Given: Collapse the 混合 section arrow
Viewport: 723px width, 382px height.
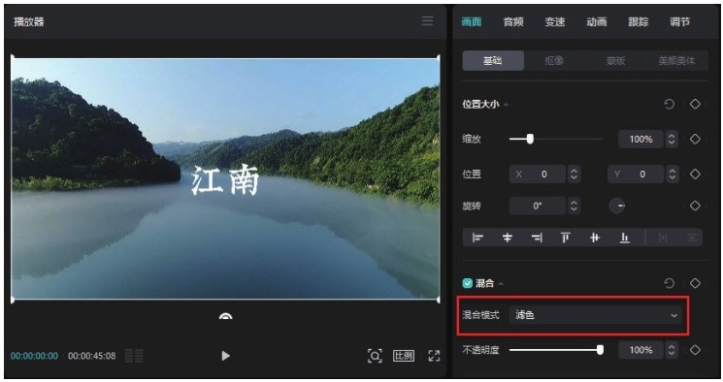Looking at the screenshot, I should tap(501, 283).
